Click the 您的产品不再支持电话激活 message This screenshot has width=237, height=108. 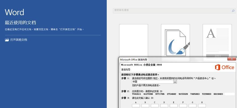(146, 86)
